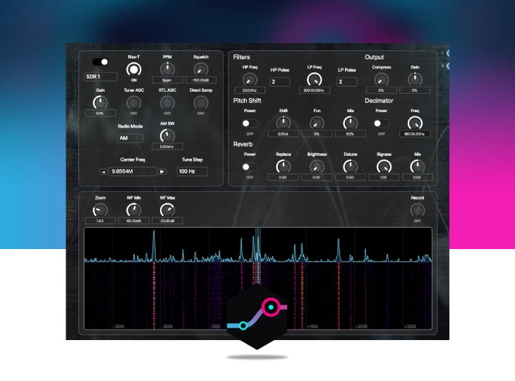Enable the RTL AGC knob
515x381 pixels.
click(167, 103)
